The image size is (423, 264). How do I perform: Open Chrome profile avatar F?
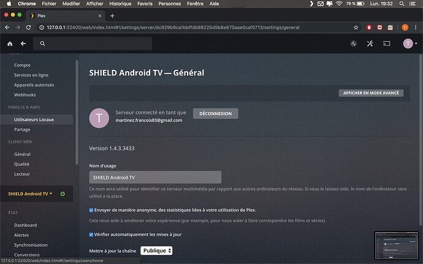point(405,27)
